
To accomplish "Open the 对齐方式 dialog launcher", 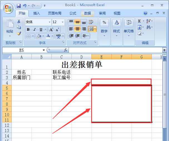I will (x=95, y=42).
